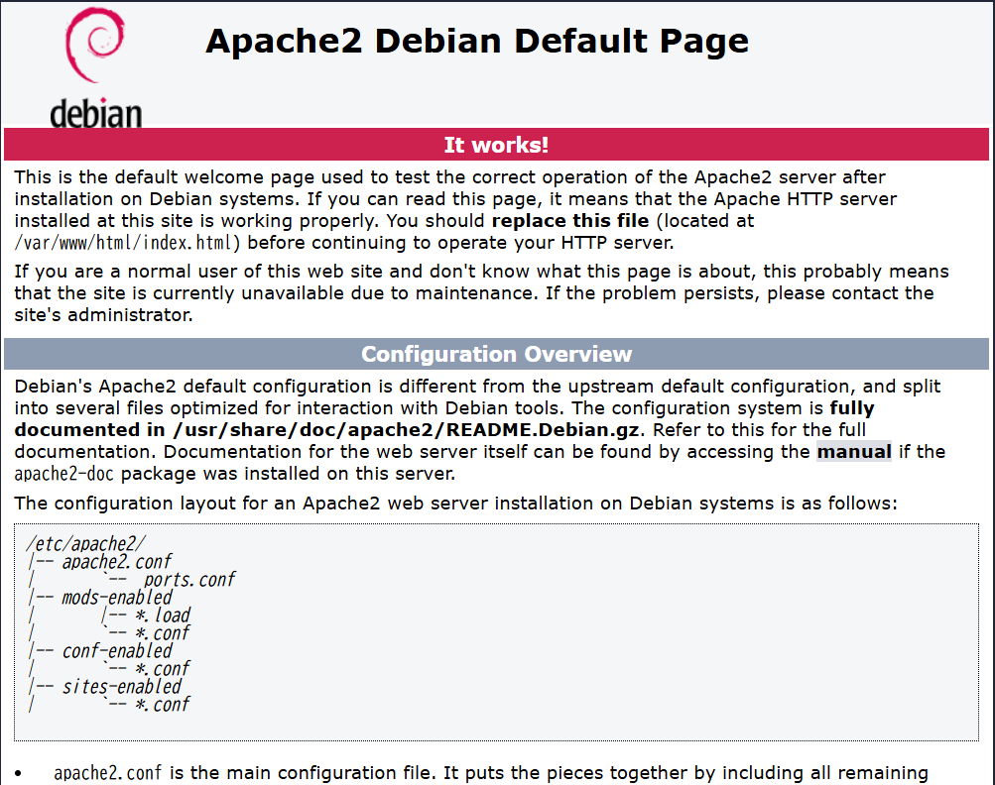Select the "Configuration Overview" section header
The image size is (995, 785).
coord(496,354)
